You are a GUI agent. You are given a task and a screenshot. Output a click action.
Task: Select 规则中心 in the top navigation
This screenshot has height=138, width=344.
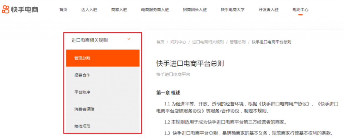tap(300, 10)
